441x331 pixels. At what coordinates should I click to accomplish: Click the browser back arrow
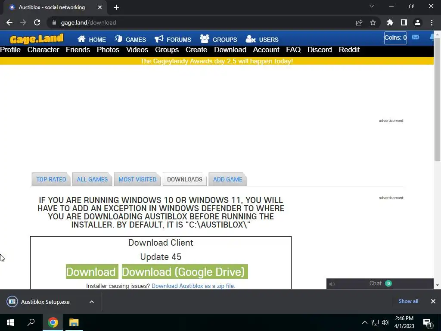point(9,22)
